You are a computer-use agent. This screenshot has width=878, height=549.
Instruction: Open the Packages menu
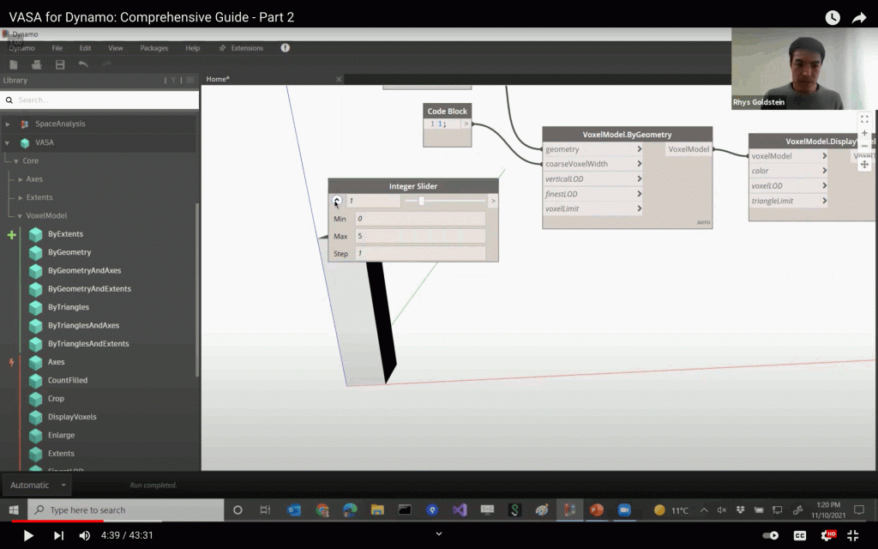(x=153, y=48)
